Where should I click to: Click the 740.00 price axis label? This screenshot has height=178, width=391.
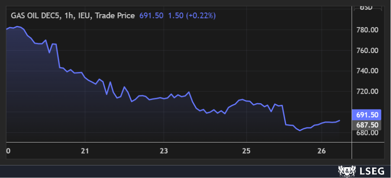pos(367,71)
